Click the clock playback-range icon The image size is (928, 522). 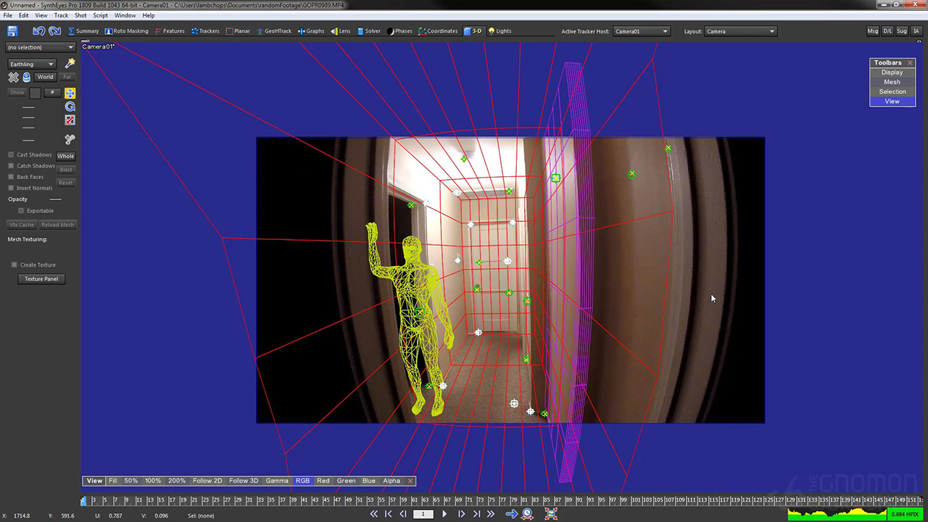click(x=528, y=514)
